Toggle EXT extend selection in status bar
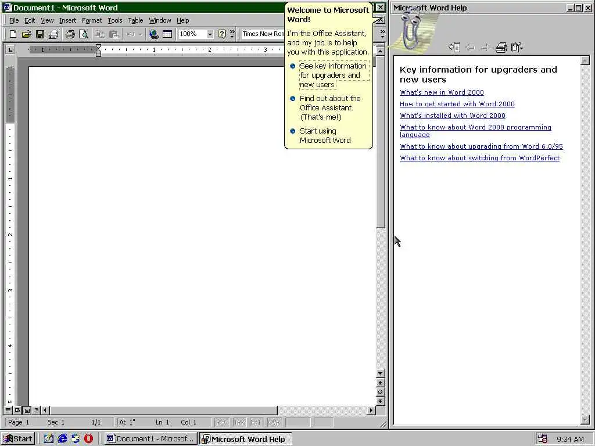The height and width of the screenshot is (446, 595). [x=256, y=422]
